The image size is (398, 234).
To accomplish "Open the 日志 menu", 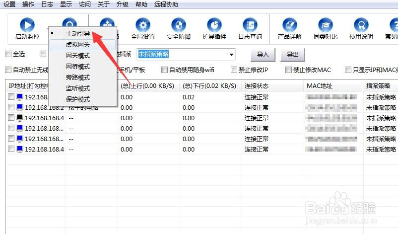I will point(47,4).
